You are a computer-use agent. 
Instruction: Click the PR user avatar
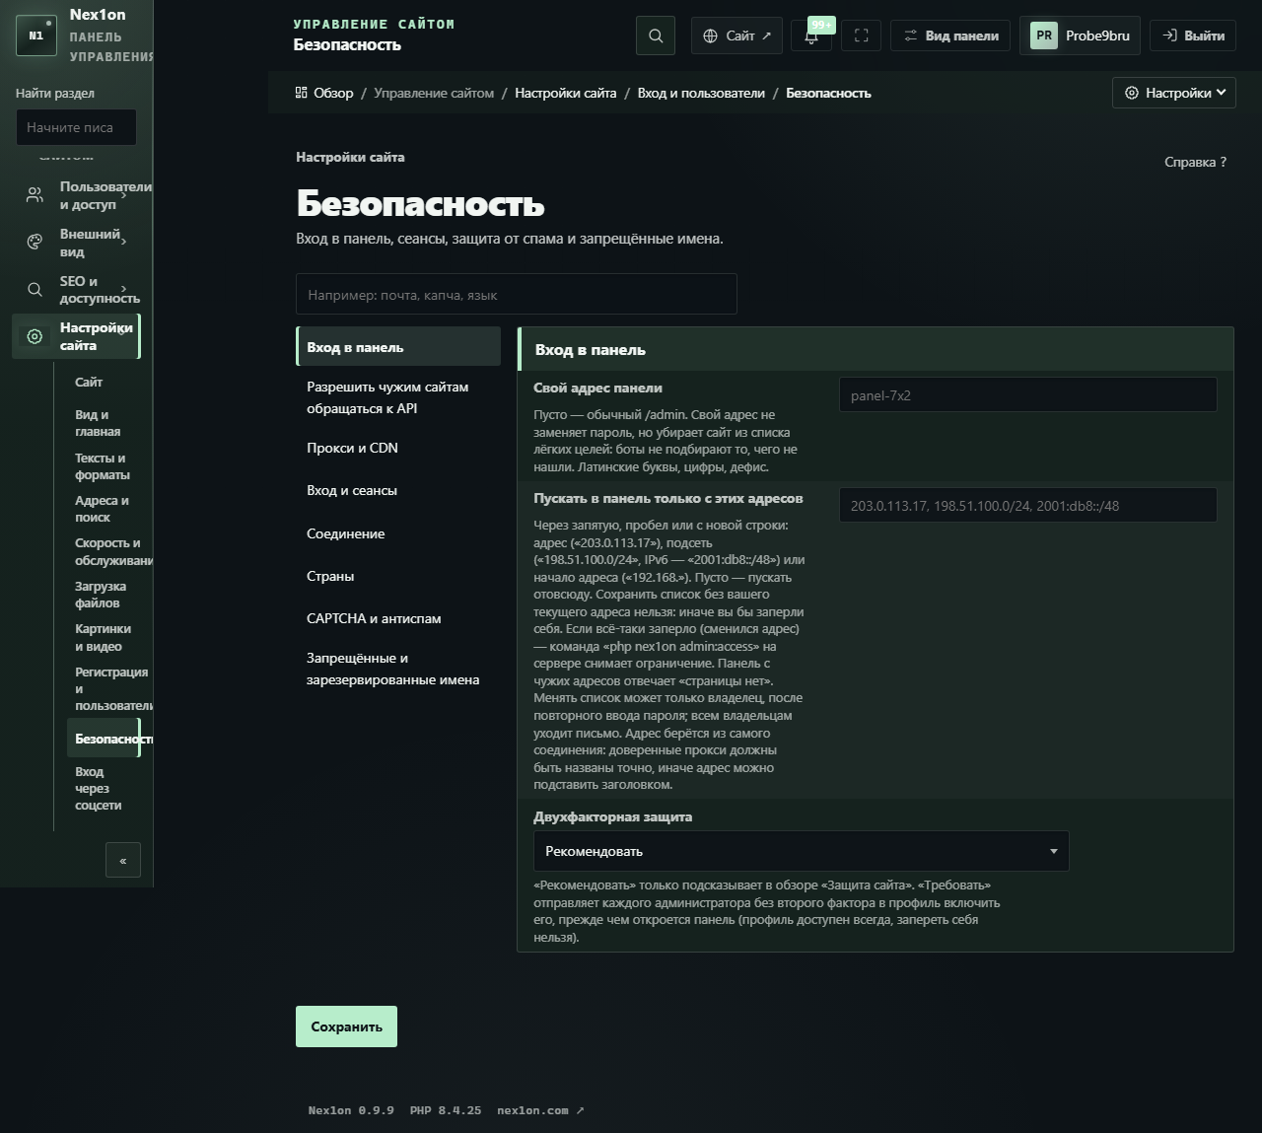(x=1044, y=35)
